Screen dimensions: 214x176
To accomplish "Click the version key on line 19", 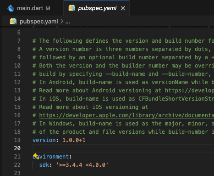I will 44,140.
